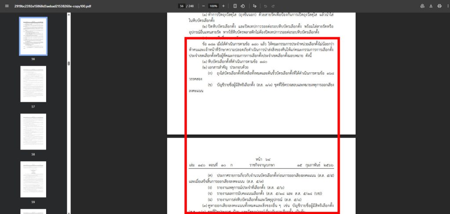Click the zoom percentage field showing 100%

[x=214, y=6]
